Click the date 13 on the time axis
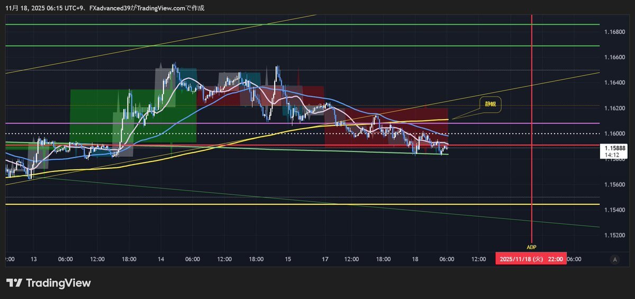The height and width of the screenshot is (299, 635). pos(34,259)
